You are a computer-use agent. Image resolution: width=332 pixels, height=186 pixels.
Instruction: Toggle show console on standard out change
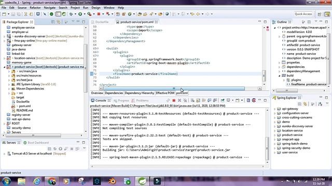tap(209, 100)
